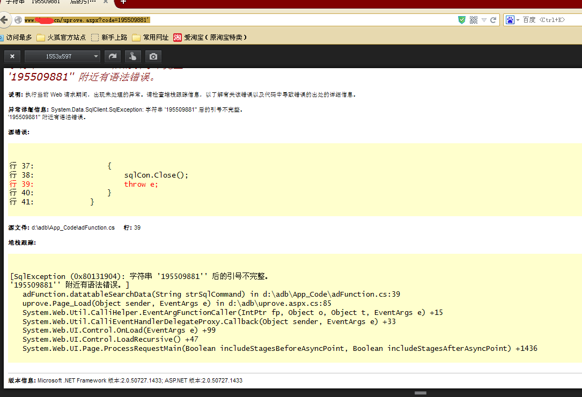Click the red heading '195509881' 附近有语法错误
The image size is (582, 397).
pos(82,77)
